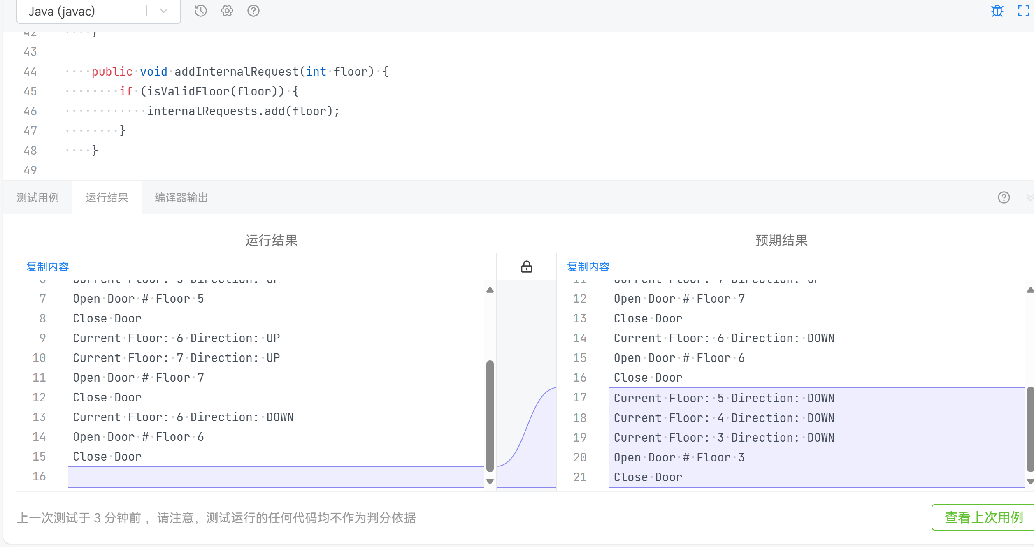Copy actual output via 复制内容 link
1034x547 pixels.
48,267
